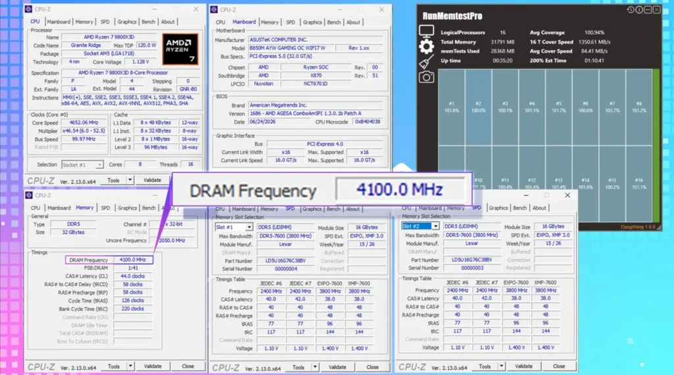Click BIOS date 06/24/2026 field

pos(279,122)
